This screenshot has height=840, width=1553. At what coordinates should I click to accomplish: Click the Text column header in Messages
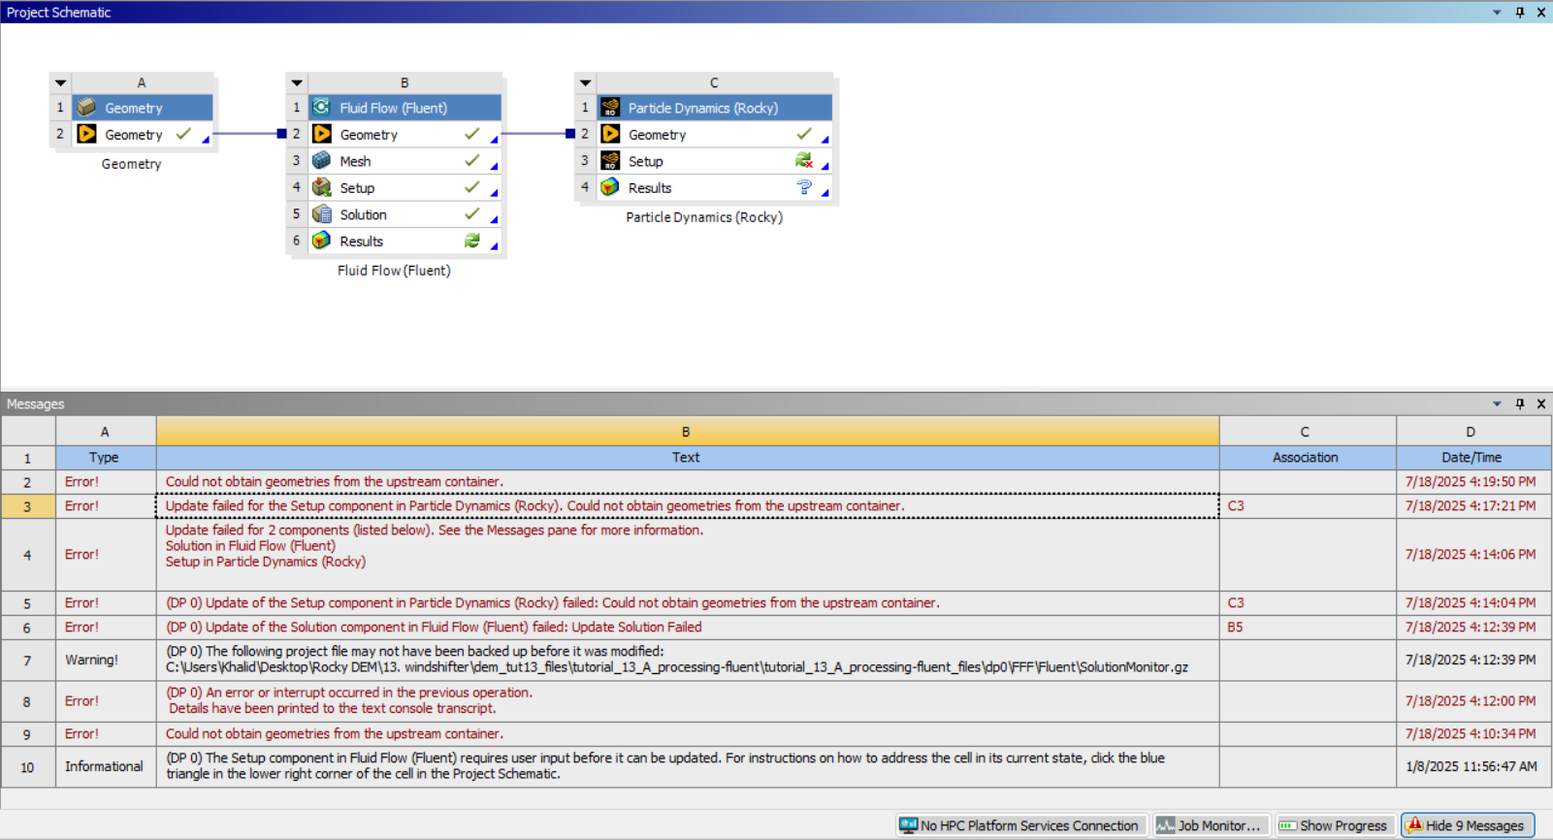point(687,457)
